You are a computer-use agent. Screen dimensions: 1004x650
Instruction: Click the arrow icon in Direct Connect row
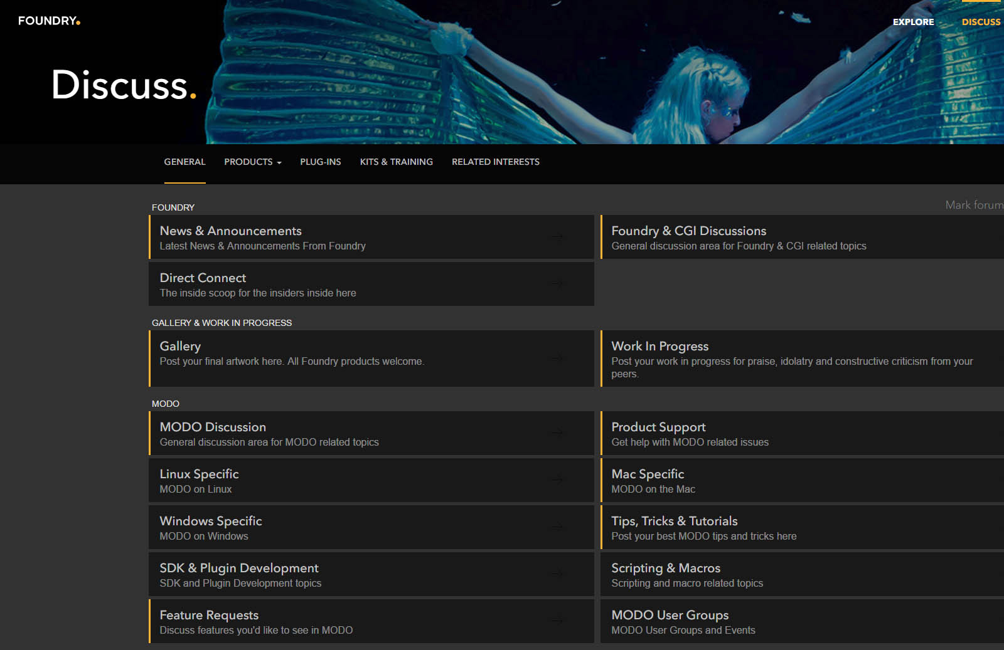[557, 284]
